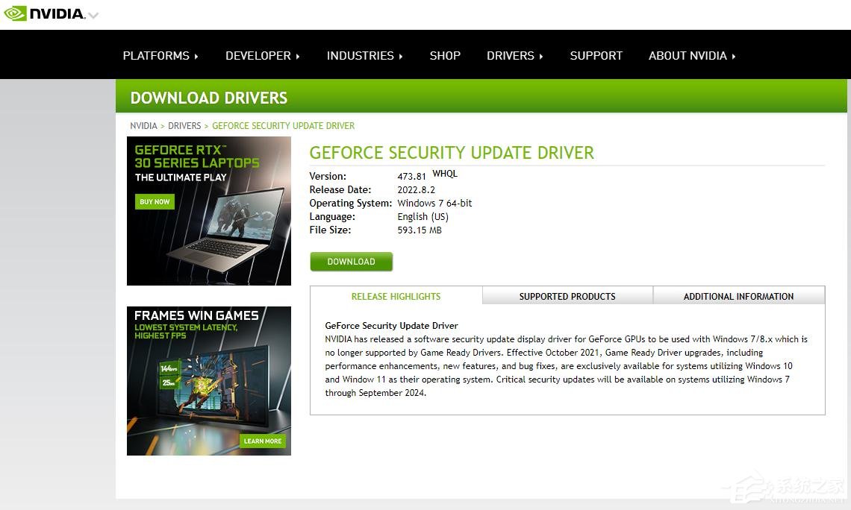Image resolution: width=851 pixels, height=510 pixels.
Task: Expand the dropdown arrow beside NVIDIA logo
Action: [93, 16]
